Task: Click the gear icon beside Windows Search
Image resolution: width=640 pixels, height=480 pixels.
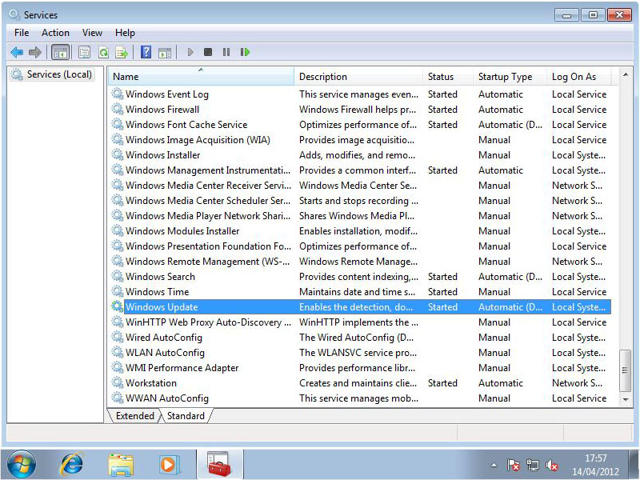Action: (118, 276)
